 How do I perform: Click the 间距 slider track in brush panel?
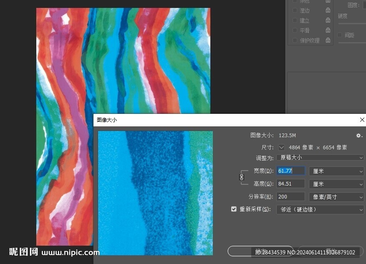coord(352,43)
